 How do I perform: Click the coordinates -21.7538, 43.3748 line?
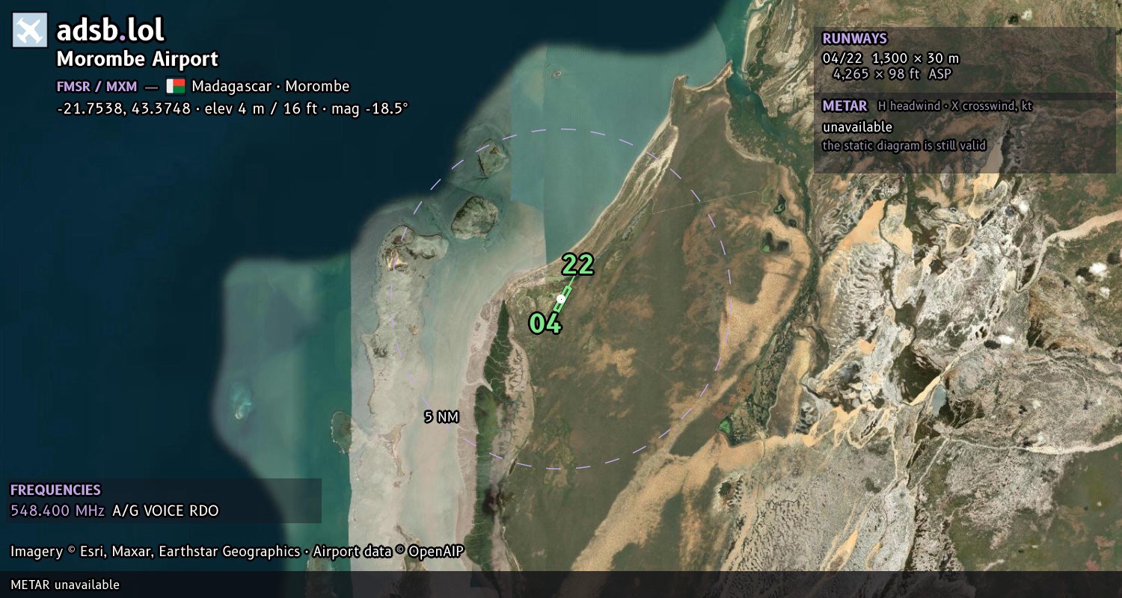(233, 108)
